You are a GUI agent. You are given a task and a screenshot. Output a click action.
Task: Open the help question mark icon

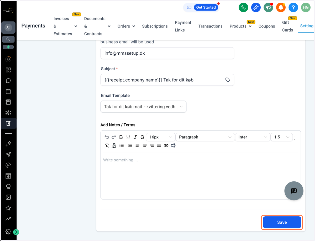coord(293,7)
